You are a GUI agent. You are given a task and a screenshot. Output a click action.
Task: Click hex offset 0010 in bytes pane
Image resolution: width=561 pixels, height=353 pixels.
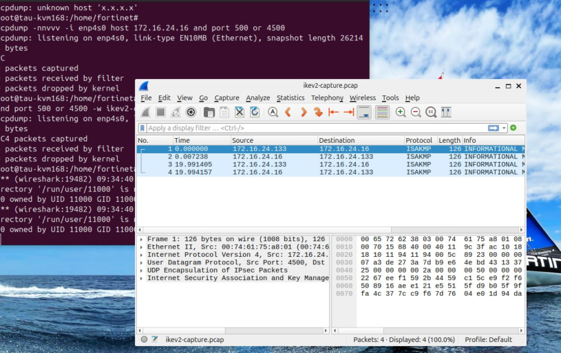[344, 247]
